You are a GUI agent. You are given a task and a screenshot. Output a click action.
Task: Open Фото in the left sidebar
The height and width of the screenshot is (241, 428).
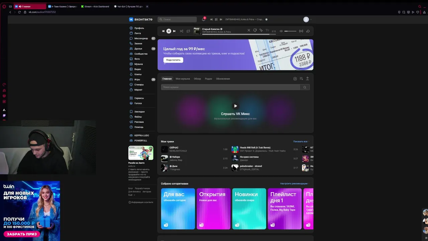(x=137, y=59)
